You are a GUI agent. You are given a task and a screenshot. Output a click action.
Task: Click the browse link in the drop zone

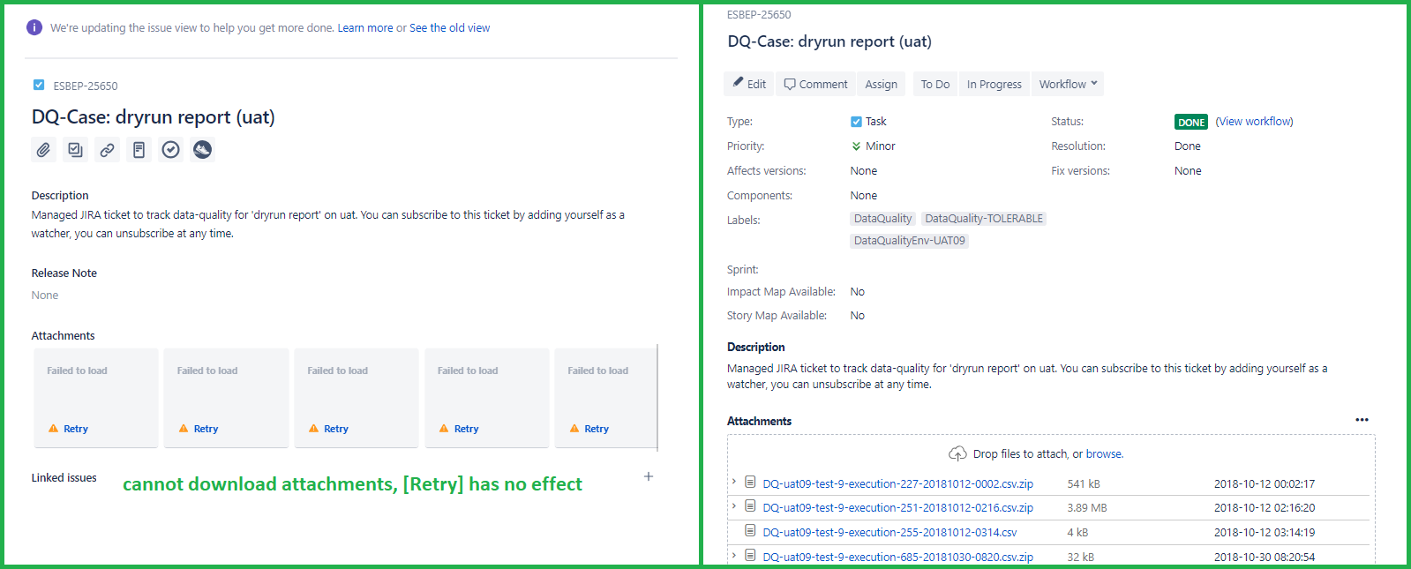1104,454
